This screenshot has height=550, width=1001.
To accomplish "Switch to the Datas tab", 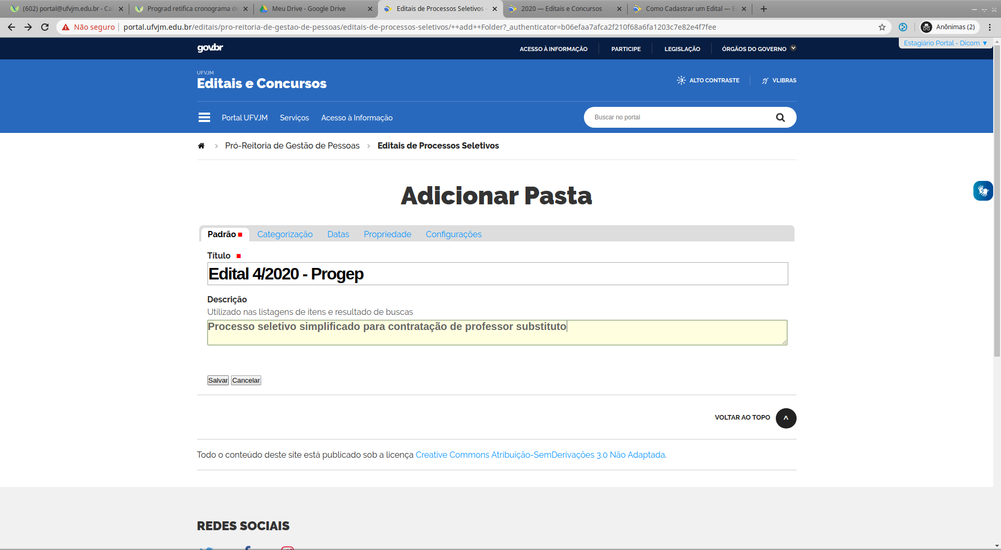I will point(338,234).
